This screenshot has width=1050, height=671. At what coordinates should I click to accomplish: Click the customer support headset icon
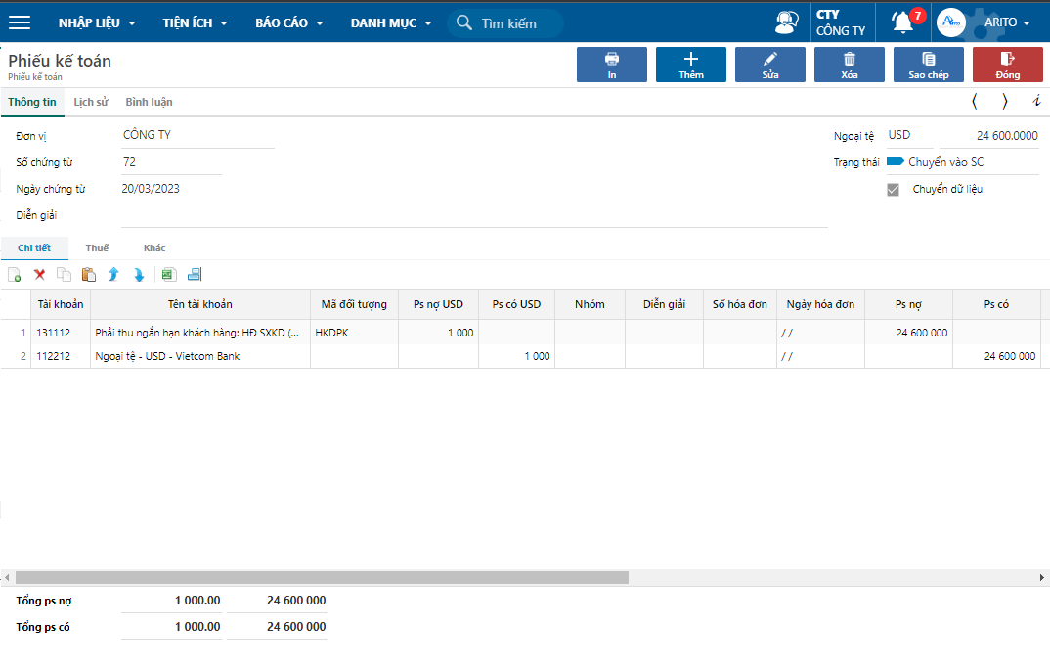coord(785,22)
